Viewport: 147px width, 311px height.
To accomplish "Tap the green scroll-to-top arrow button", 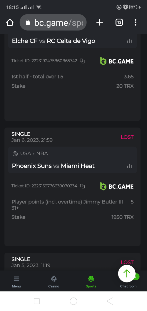I will click(x=127, y=273).
